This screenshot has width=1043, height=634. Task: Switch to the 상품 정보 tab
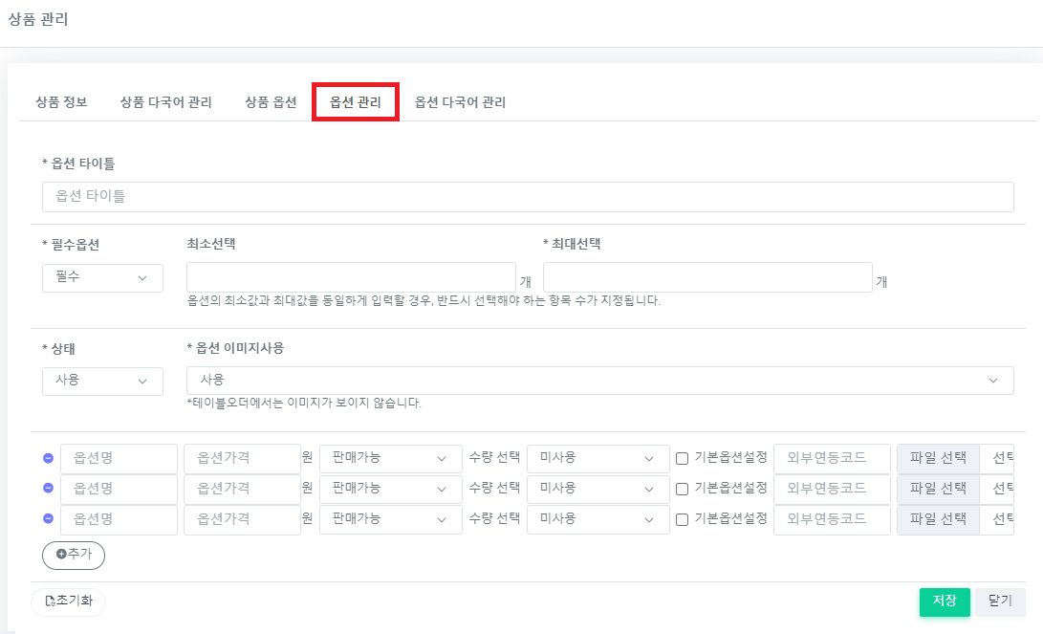[61, 102]
